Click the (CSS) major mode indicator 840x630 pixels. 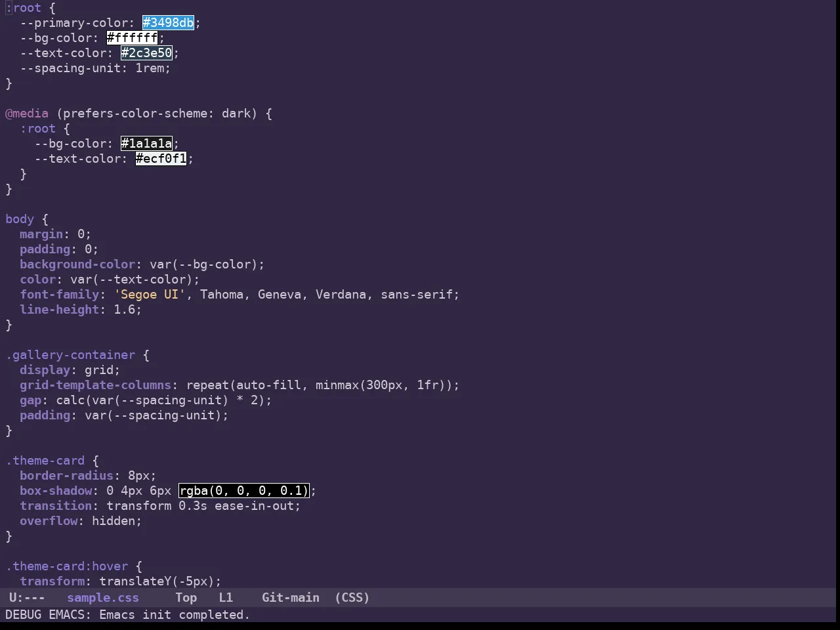click(352, 597)
